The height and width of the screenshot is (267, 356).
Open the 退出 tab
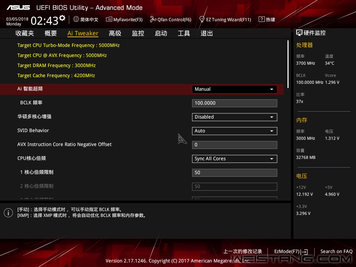(207, 33)
